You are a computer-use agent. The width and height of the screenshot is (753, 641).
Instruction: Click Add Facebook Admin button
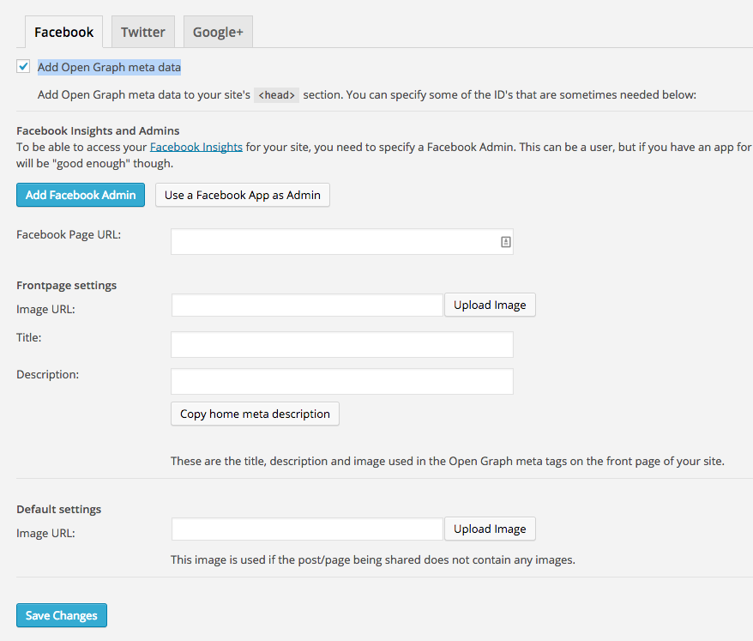point(81,195)
